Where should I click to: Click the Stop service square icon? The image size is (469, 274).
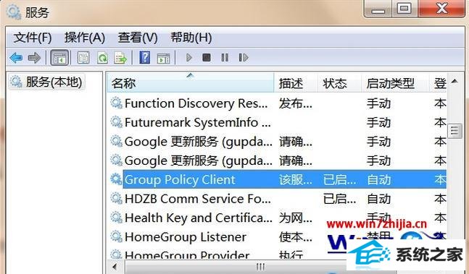pyautogui.click(x=207, y=57)
